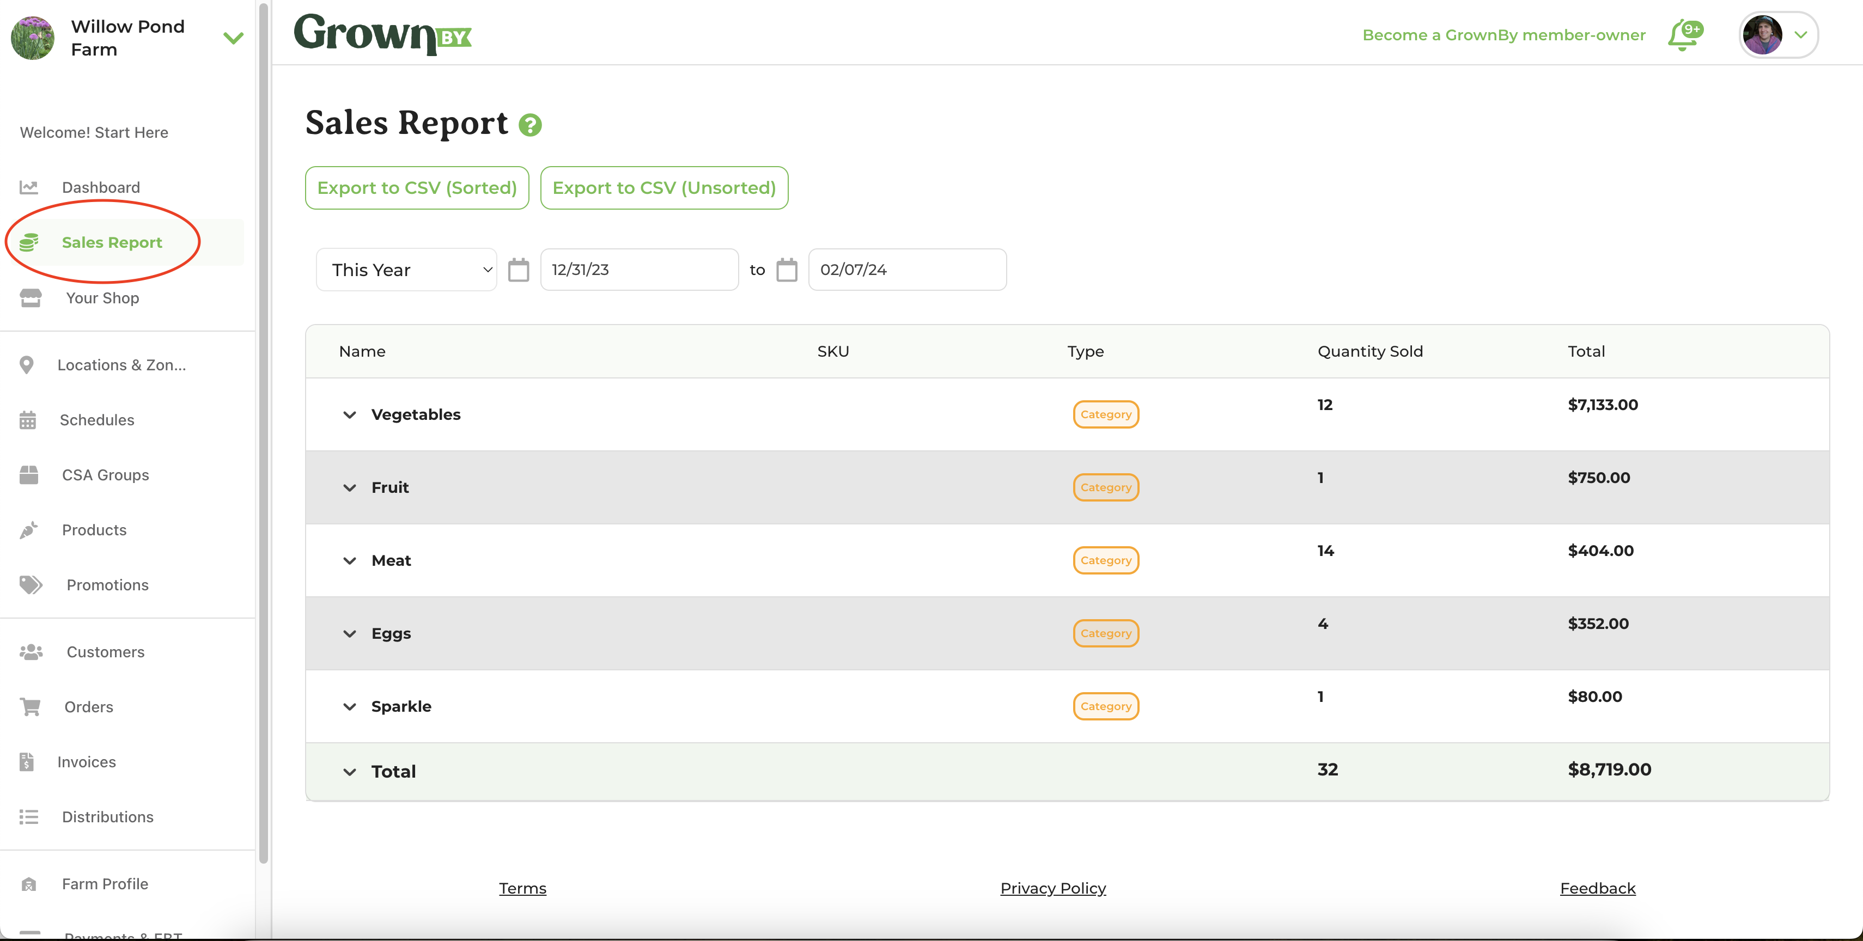Expand the Vegetables category row
Viewport: 1863px width, 941px height.
click(x=349, y=414)
